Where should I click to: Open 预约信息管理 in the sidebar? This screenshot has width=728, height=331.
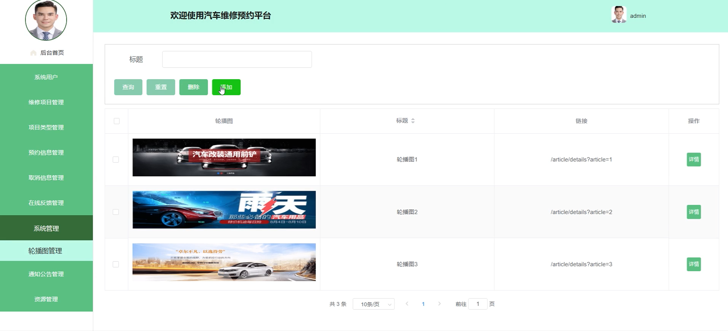point(46,153)
